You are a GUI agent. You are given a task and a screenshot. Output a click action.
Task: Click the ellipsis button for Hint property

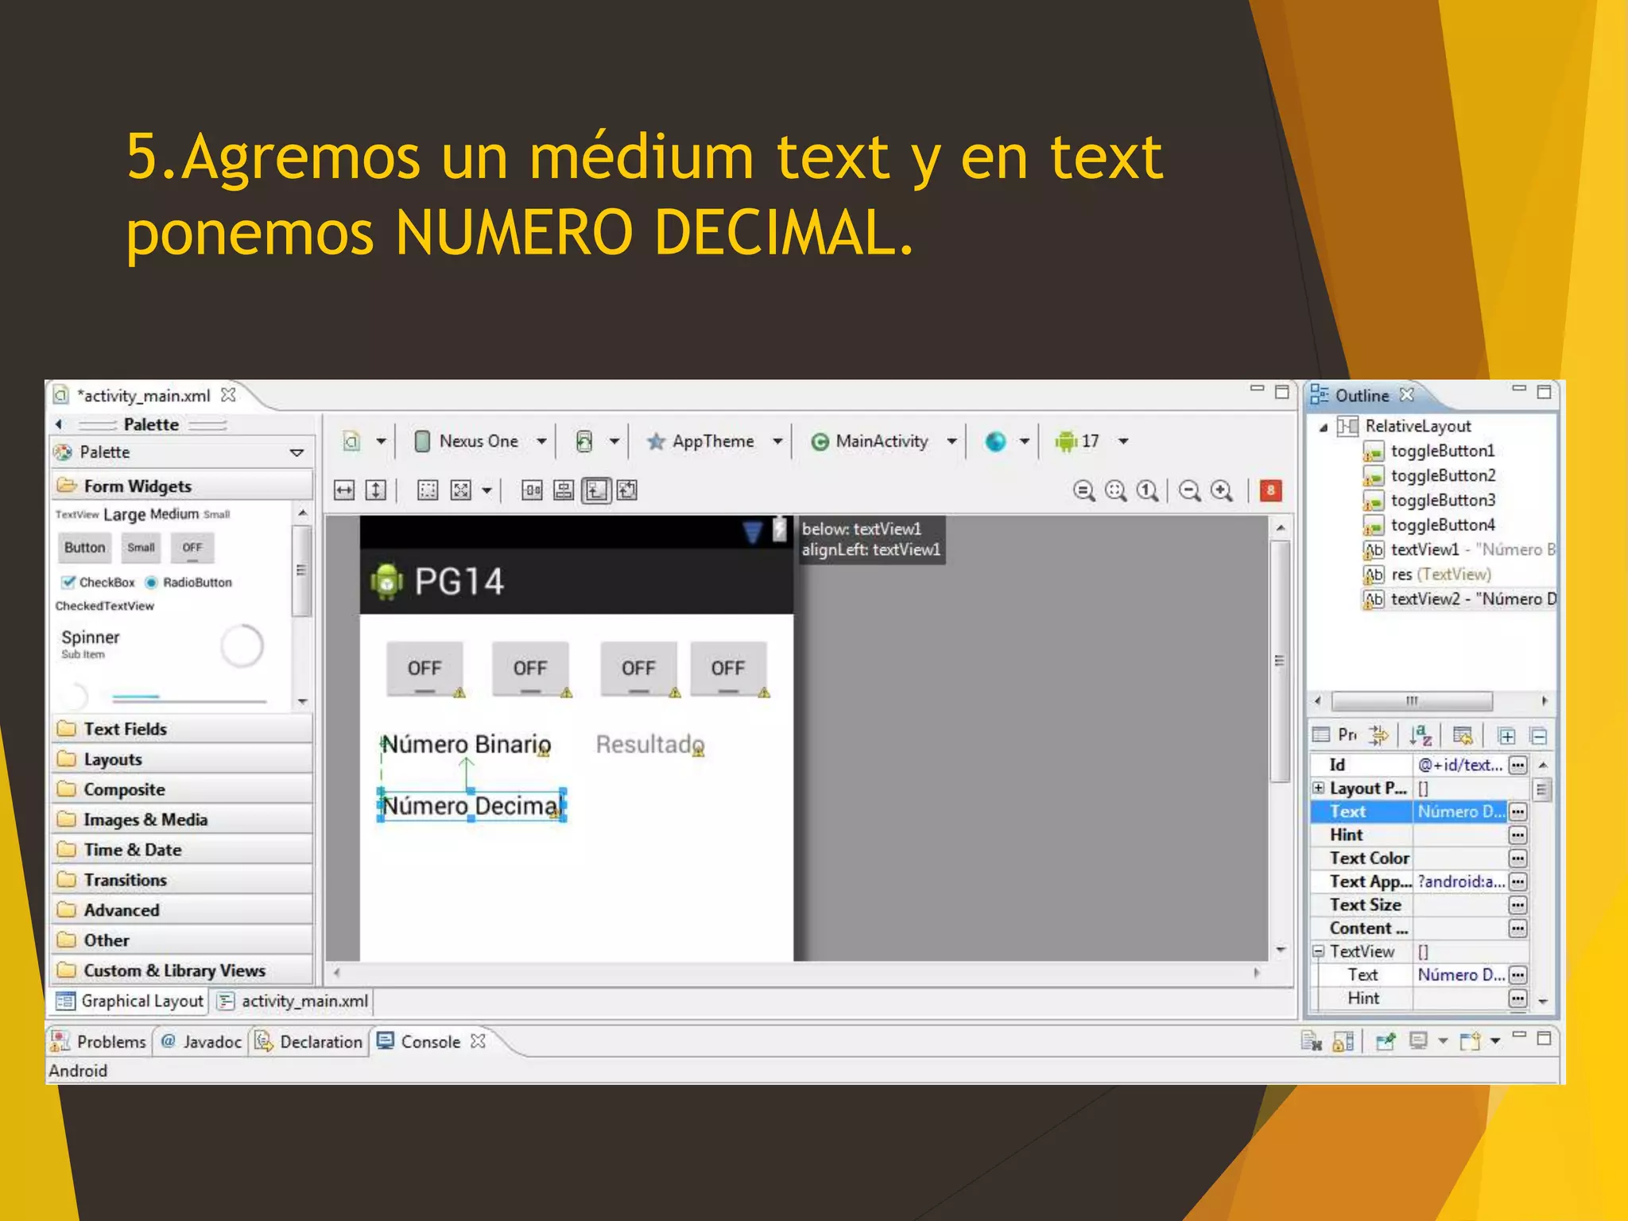[x=1518, y=835]
